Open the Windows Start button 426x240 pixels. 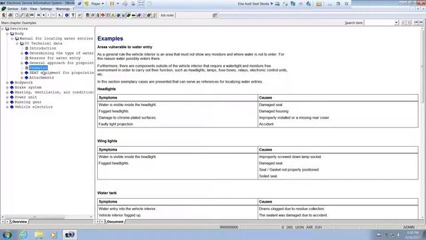tap(7, 235)
